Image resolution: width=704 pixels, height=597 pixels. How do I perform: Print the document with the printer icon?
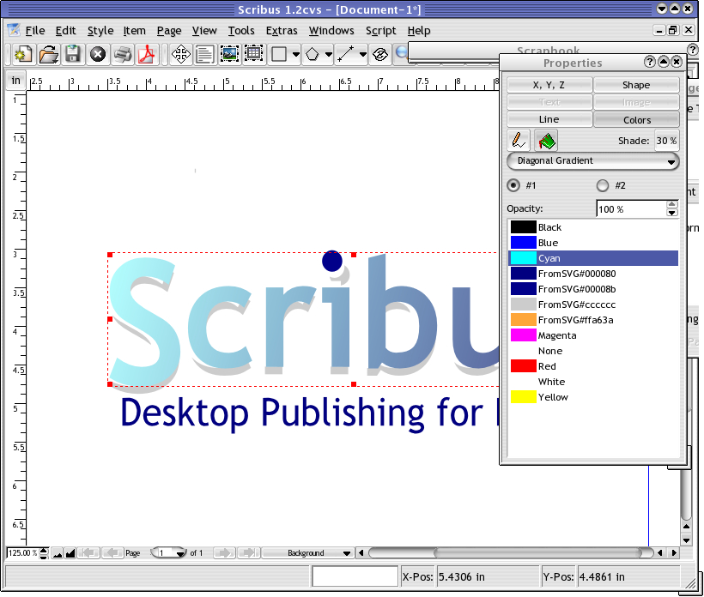coord(122,54)
